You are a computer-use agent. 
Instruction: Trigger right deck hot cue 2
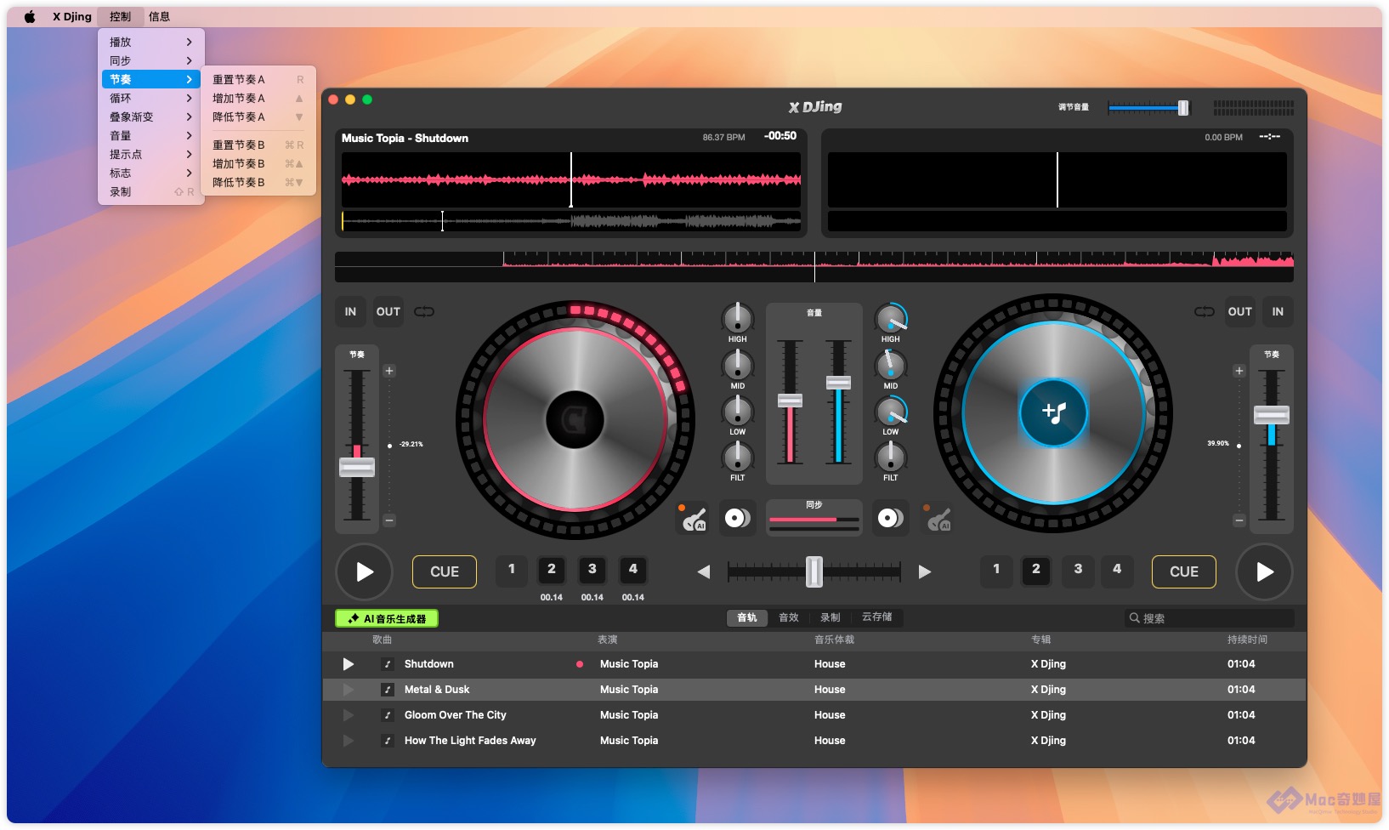pyautogui.click(x=1036, y=570)
